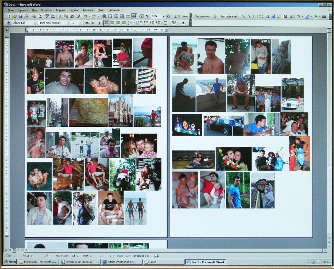Open the Саша folder in taskbar
Screen dimensions: 334x269
click(164, 262)
